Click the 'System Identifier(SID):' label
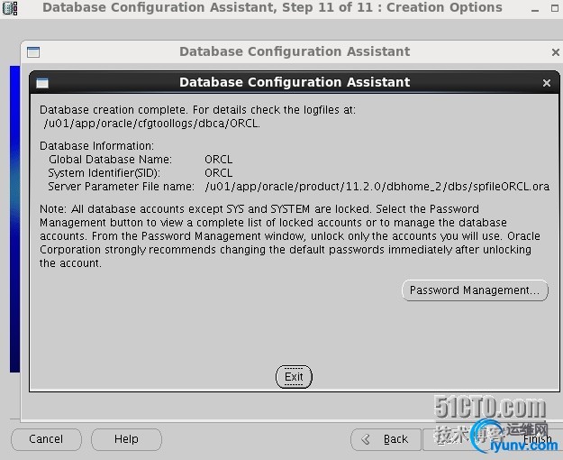The image size is (563, 460). [104, 173]
